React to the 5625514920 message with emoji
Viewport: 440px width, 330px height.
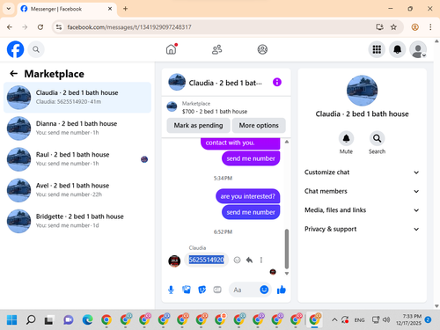point(237,260)
